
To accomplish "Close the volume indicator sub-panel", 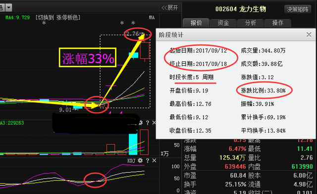I will click(154, 123).
